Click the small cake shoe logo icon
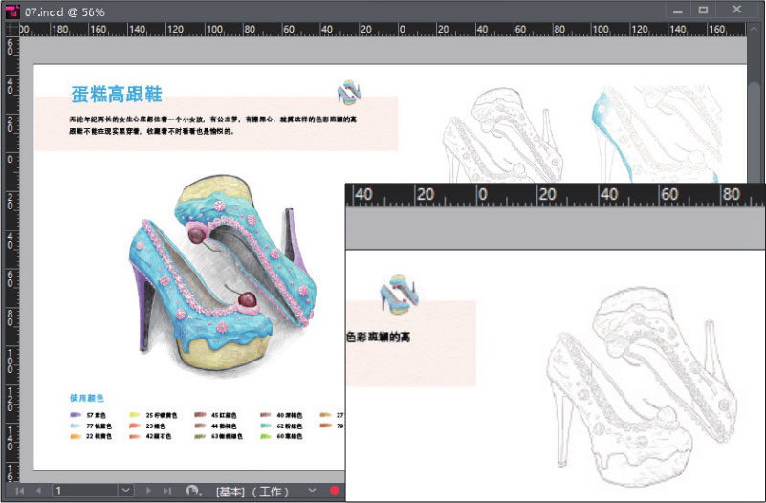The width and height of the screenshot is (766, 503). coord(348,92)
